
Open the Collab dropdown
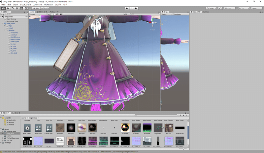[x=211, y=8]
